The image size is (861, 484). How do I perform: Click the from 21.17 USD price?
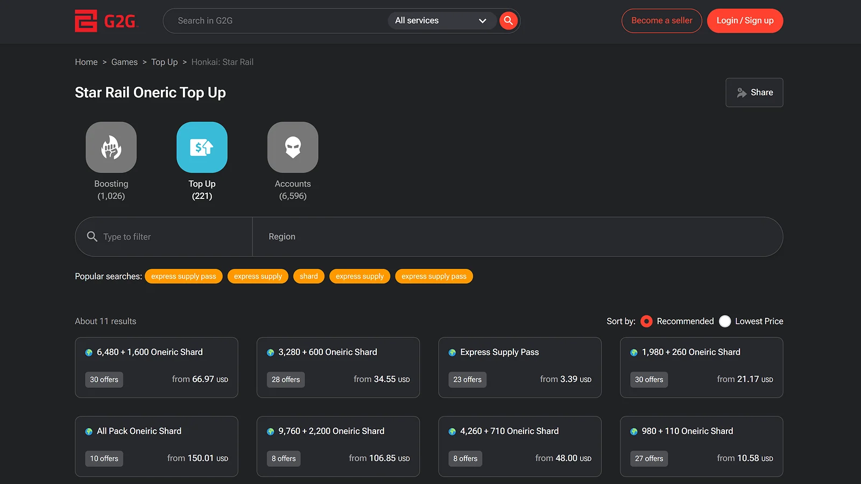pos(745,379)
